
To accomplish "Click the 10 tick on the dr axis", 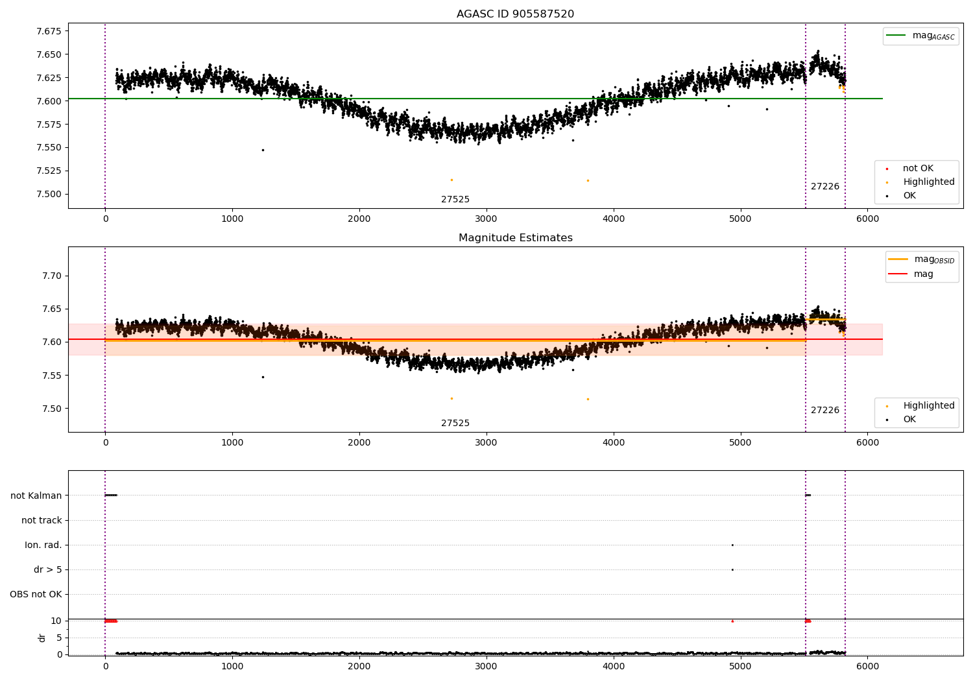I will point(56,621).
